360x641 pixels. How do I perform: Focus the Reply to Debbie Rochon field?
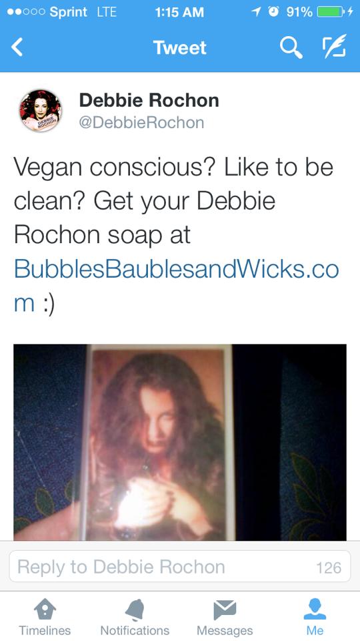tap(179, 566)
